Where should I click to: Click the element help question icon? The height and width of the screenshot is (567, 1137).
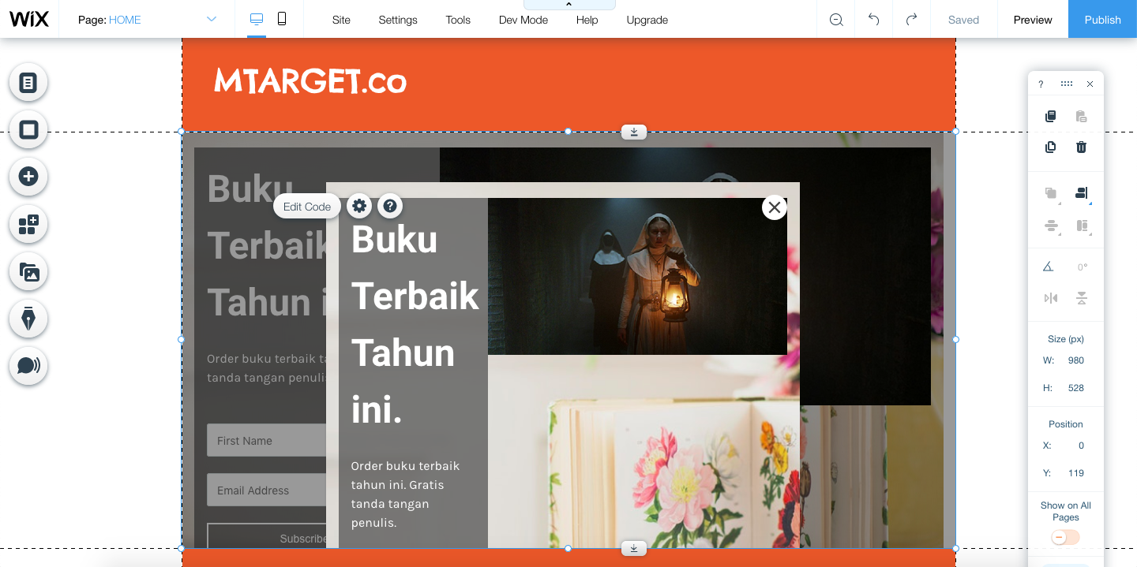(390, 206)
